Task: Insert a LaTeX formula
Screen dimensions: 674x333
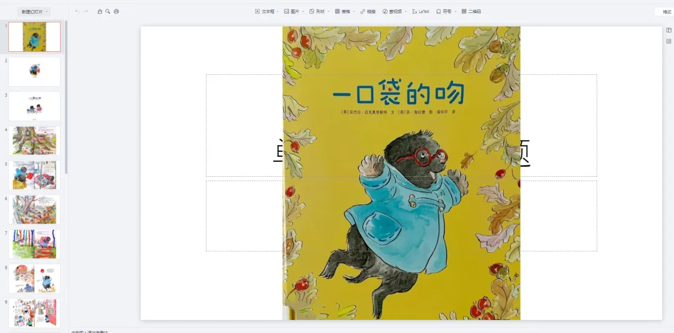Action: coord(421,12)
